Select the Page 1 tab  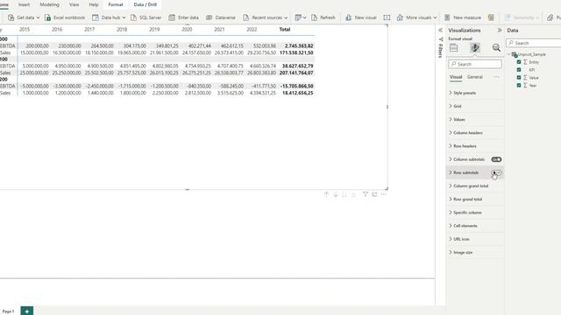8,311
